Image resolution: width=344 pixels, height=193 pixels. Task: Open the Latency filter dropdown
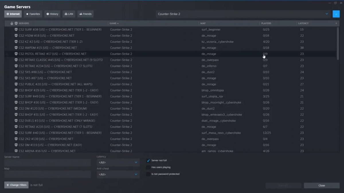(118, 162)
